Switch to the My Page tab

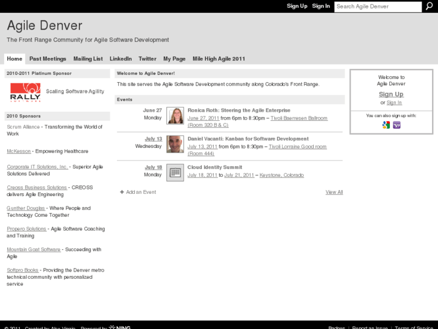click(174, 59)
